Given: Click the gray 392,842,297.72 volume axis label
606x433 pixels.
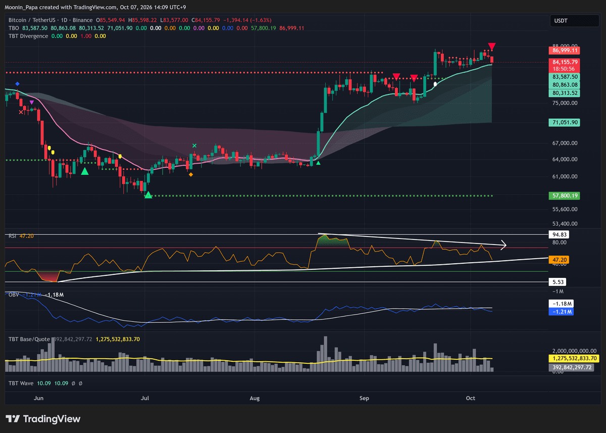Looking at the screenshot, I should tap(571, 367).
